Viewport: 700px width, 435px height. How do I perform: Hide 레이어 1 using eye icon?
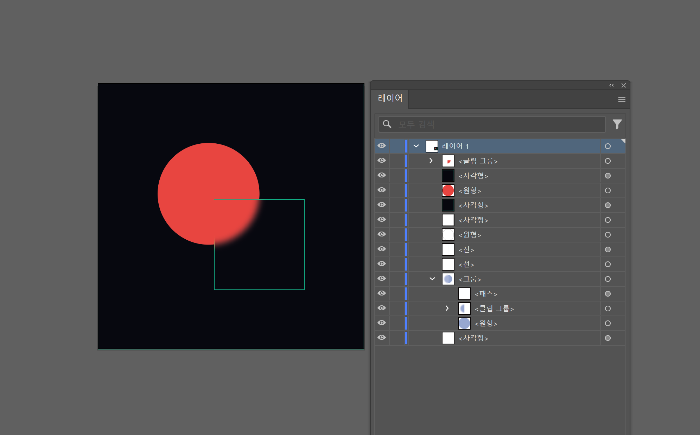[x=382, y=146]
